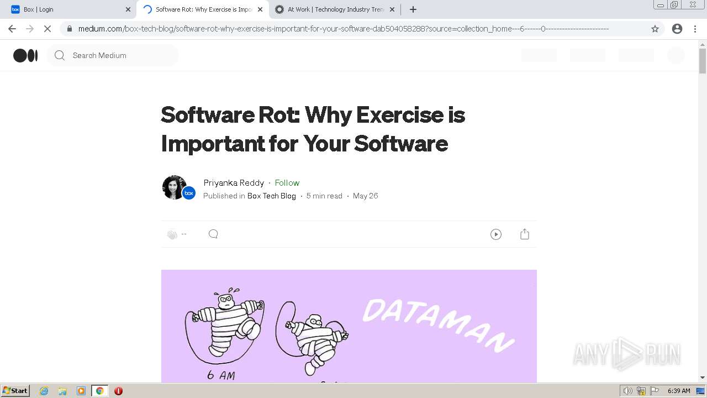Open the Chrome three-dot menu
707x398 pixels.
pyautogui.click(x=695, y=29)
